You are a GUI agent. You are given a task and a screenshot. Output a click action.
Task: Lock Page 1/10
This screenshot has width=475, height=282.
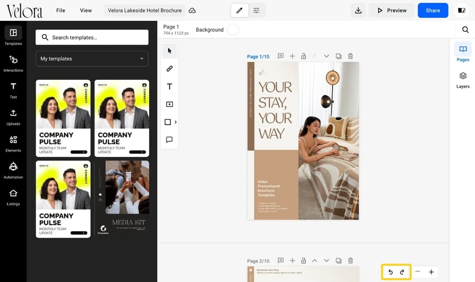(x=303, y=56)
